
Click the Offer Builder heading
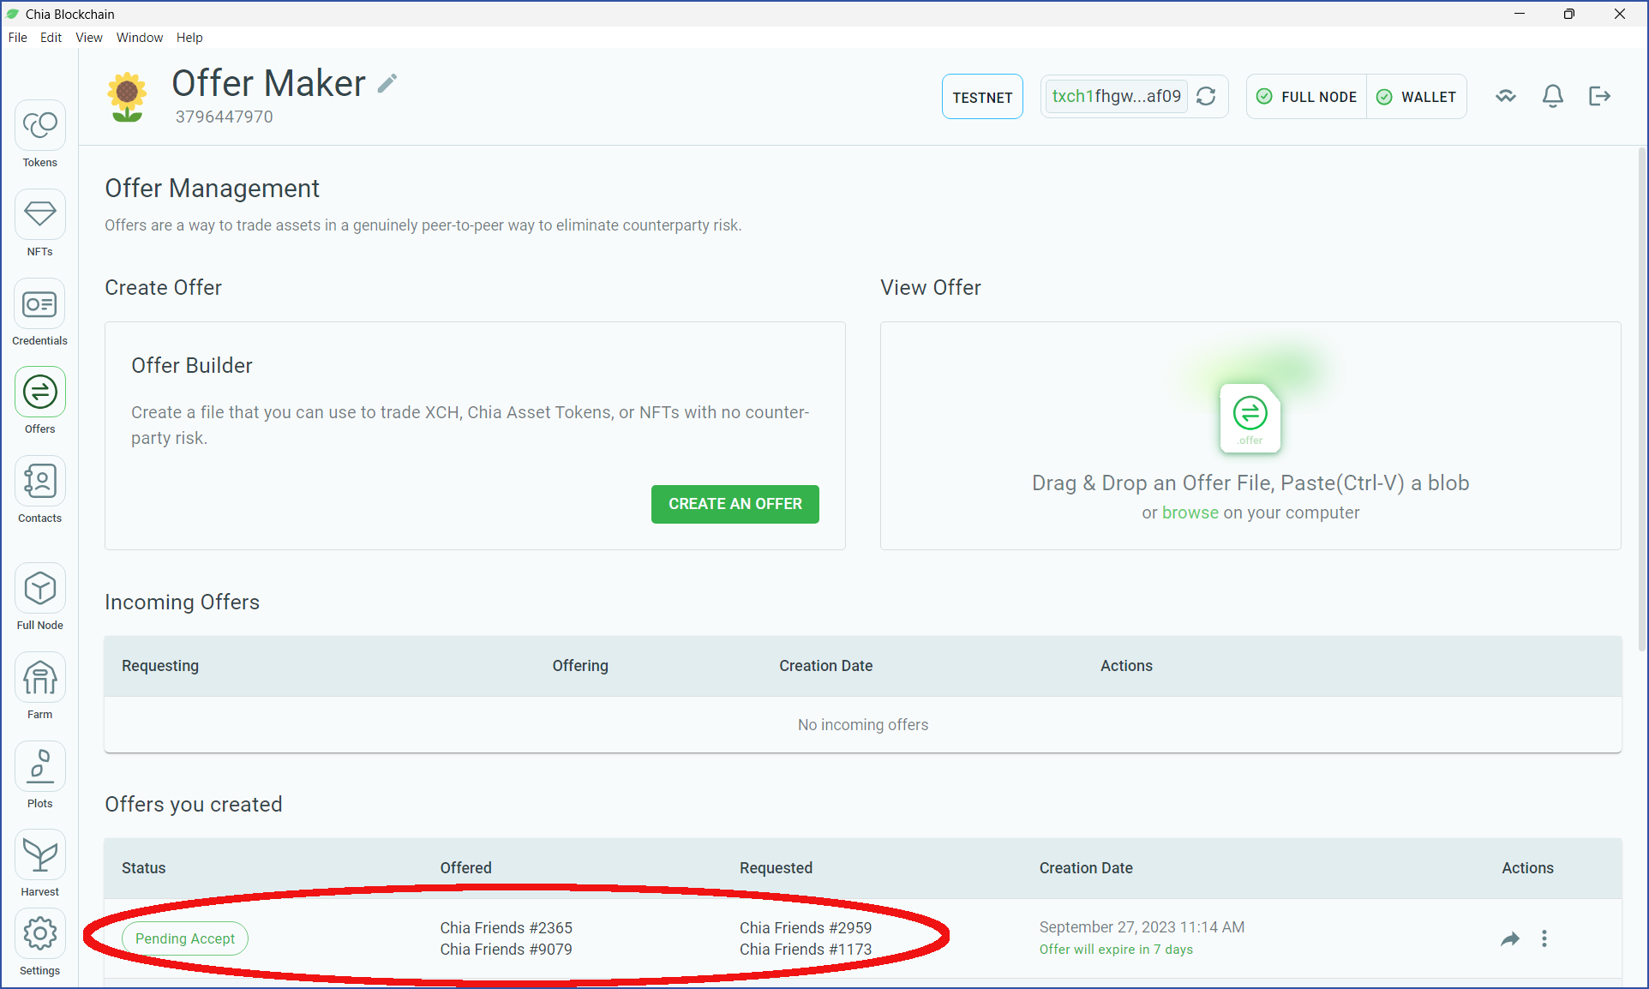192,366
